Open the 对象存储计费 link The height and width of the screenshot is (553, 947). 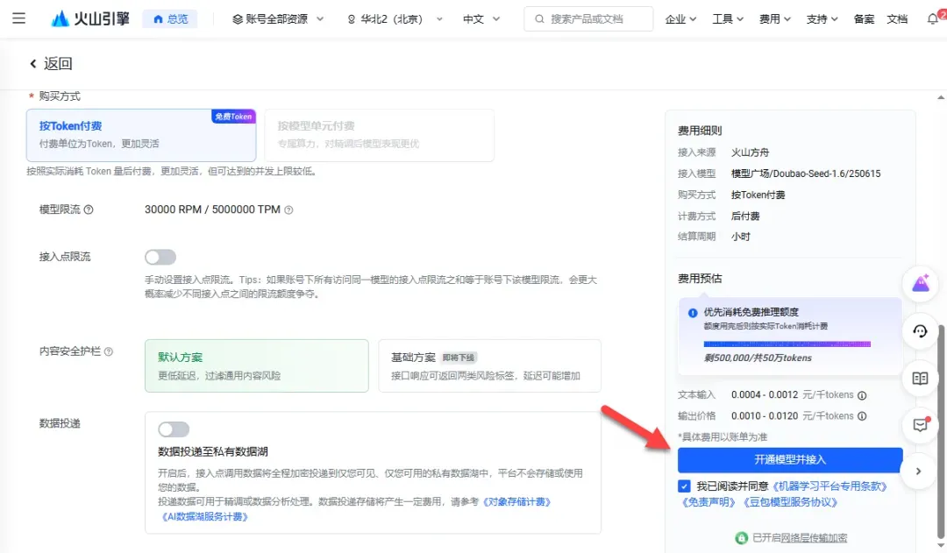pyautogui.click(x=517, y=502)
